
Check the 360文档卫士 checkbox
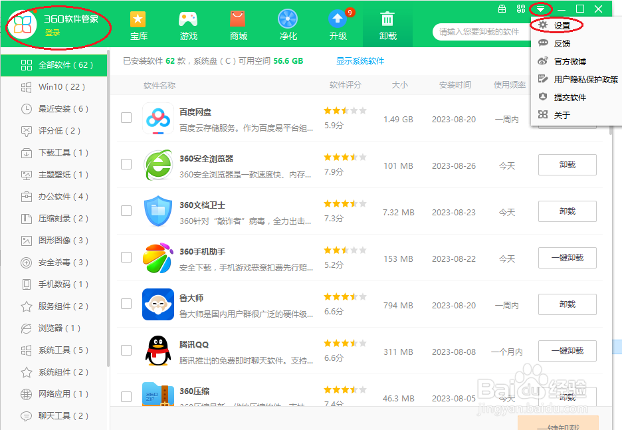126,211
